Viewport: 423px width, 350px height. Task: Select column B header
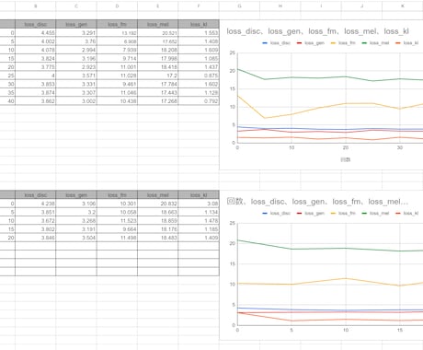click(x=36, y=6)
